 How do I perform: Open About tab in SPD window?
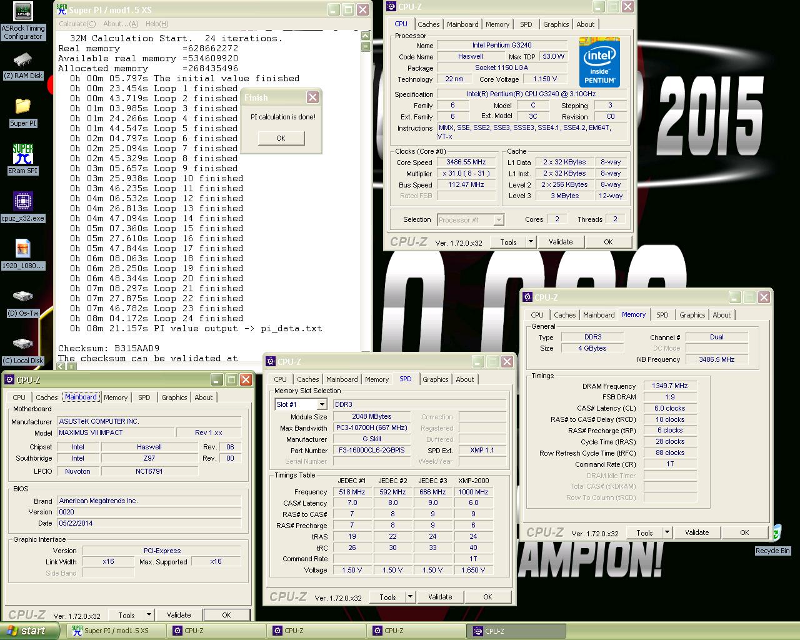[465, 379]
